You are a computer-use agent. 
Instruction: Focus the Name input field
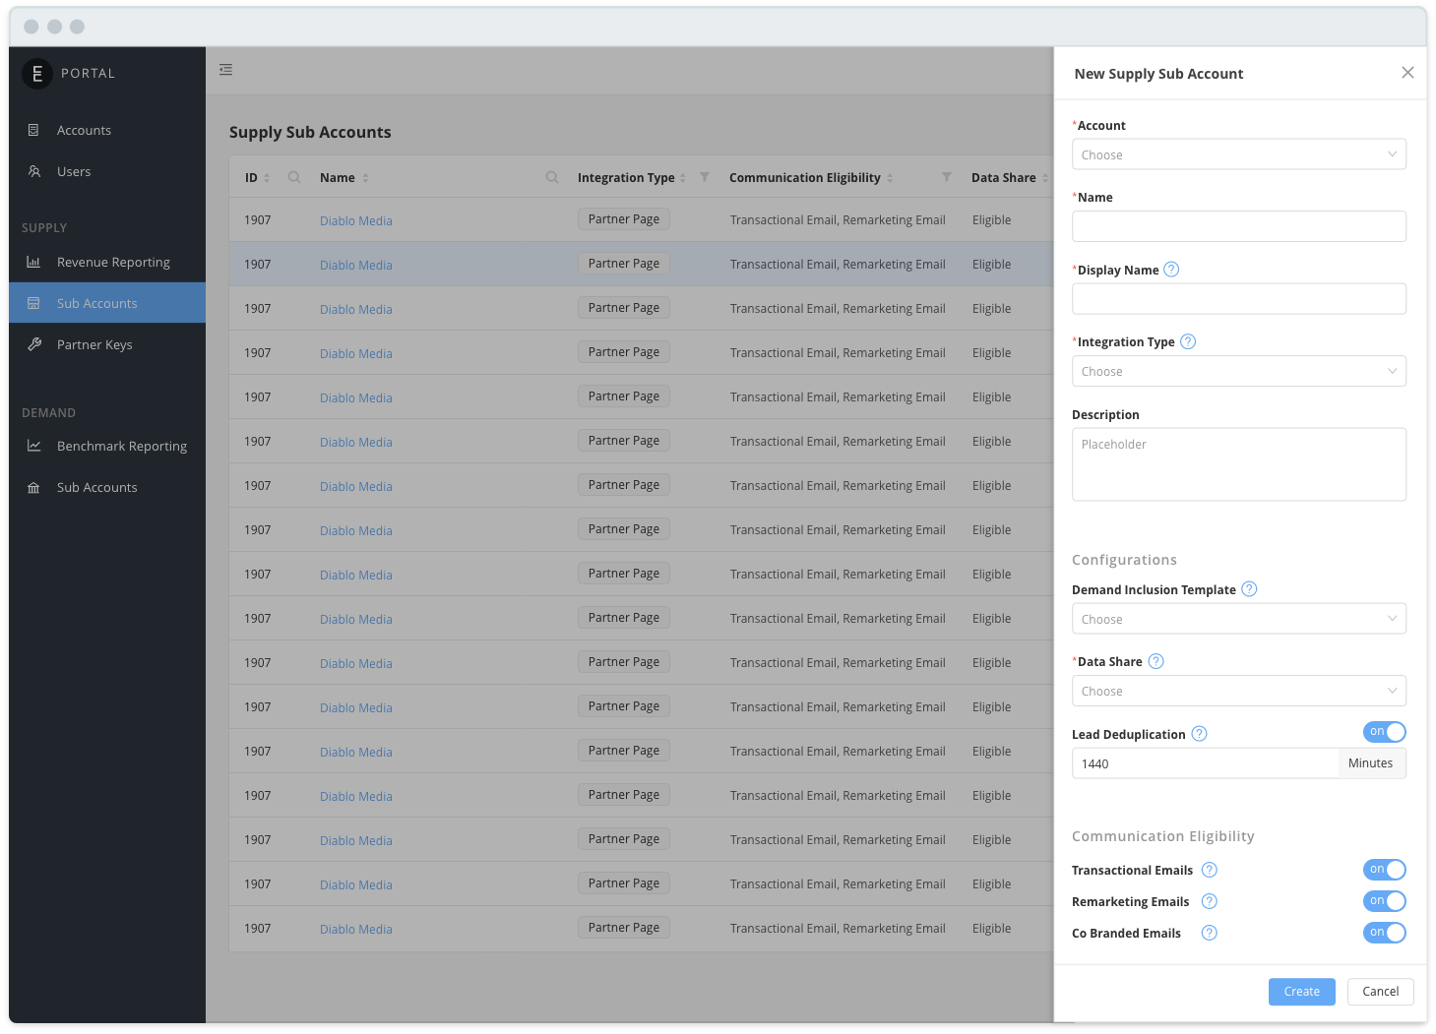click(1239, 226)
